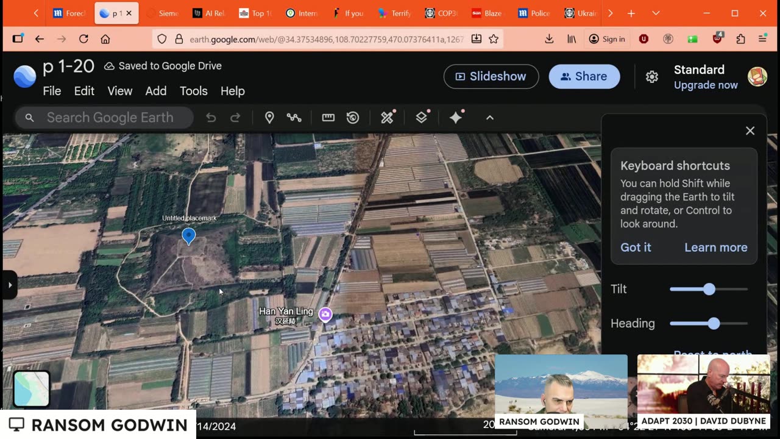Dismiss the tip with Got it
Viewport: 780px width, 439px height.
click(636, 248)
